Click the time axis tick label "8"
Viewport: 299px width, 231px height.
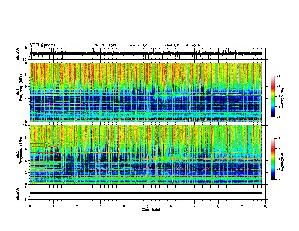click(x=218, y=206)
